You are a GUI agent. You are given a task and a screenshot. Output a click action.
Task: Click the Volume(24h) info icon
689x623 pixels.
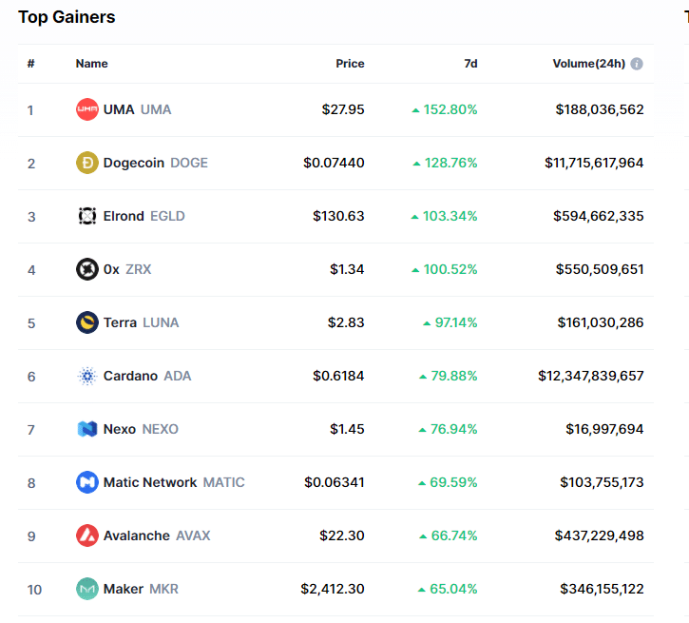[637, 64]
